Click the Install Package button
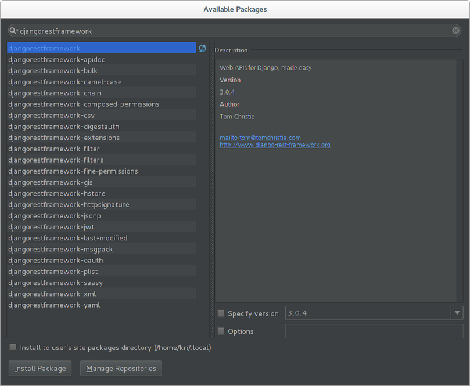 pyautogui.click(x=40, y=369)
